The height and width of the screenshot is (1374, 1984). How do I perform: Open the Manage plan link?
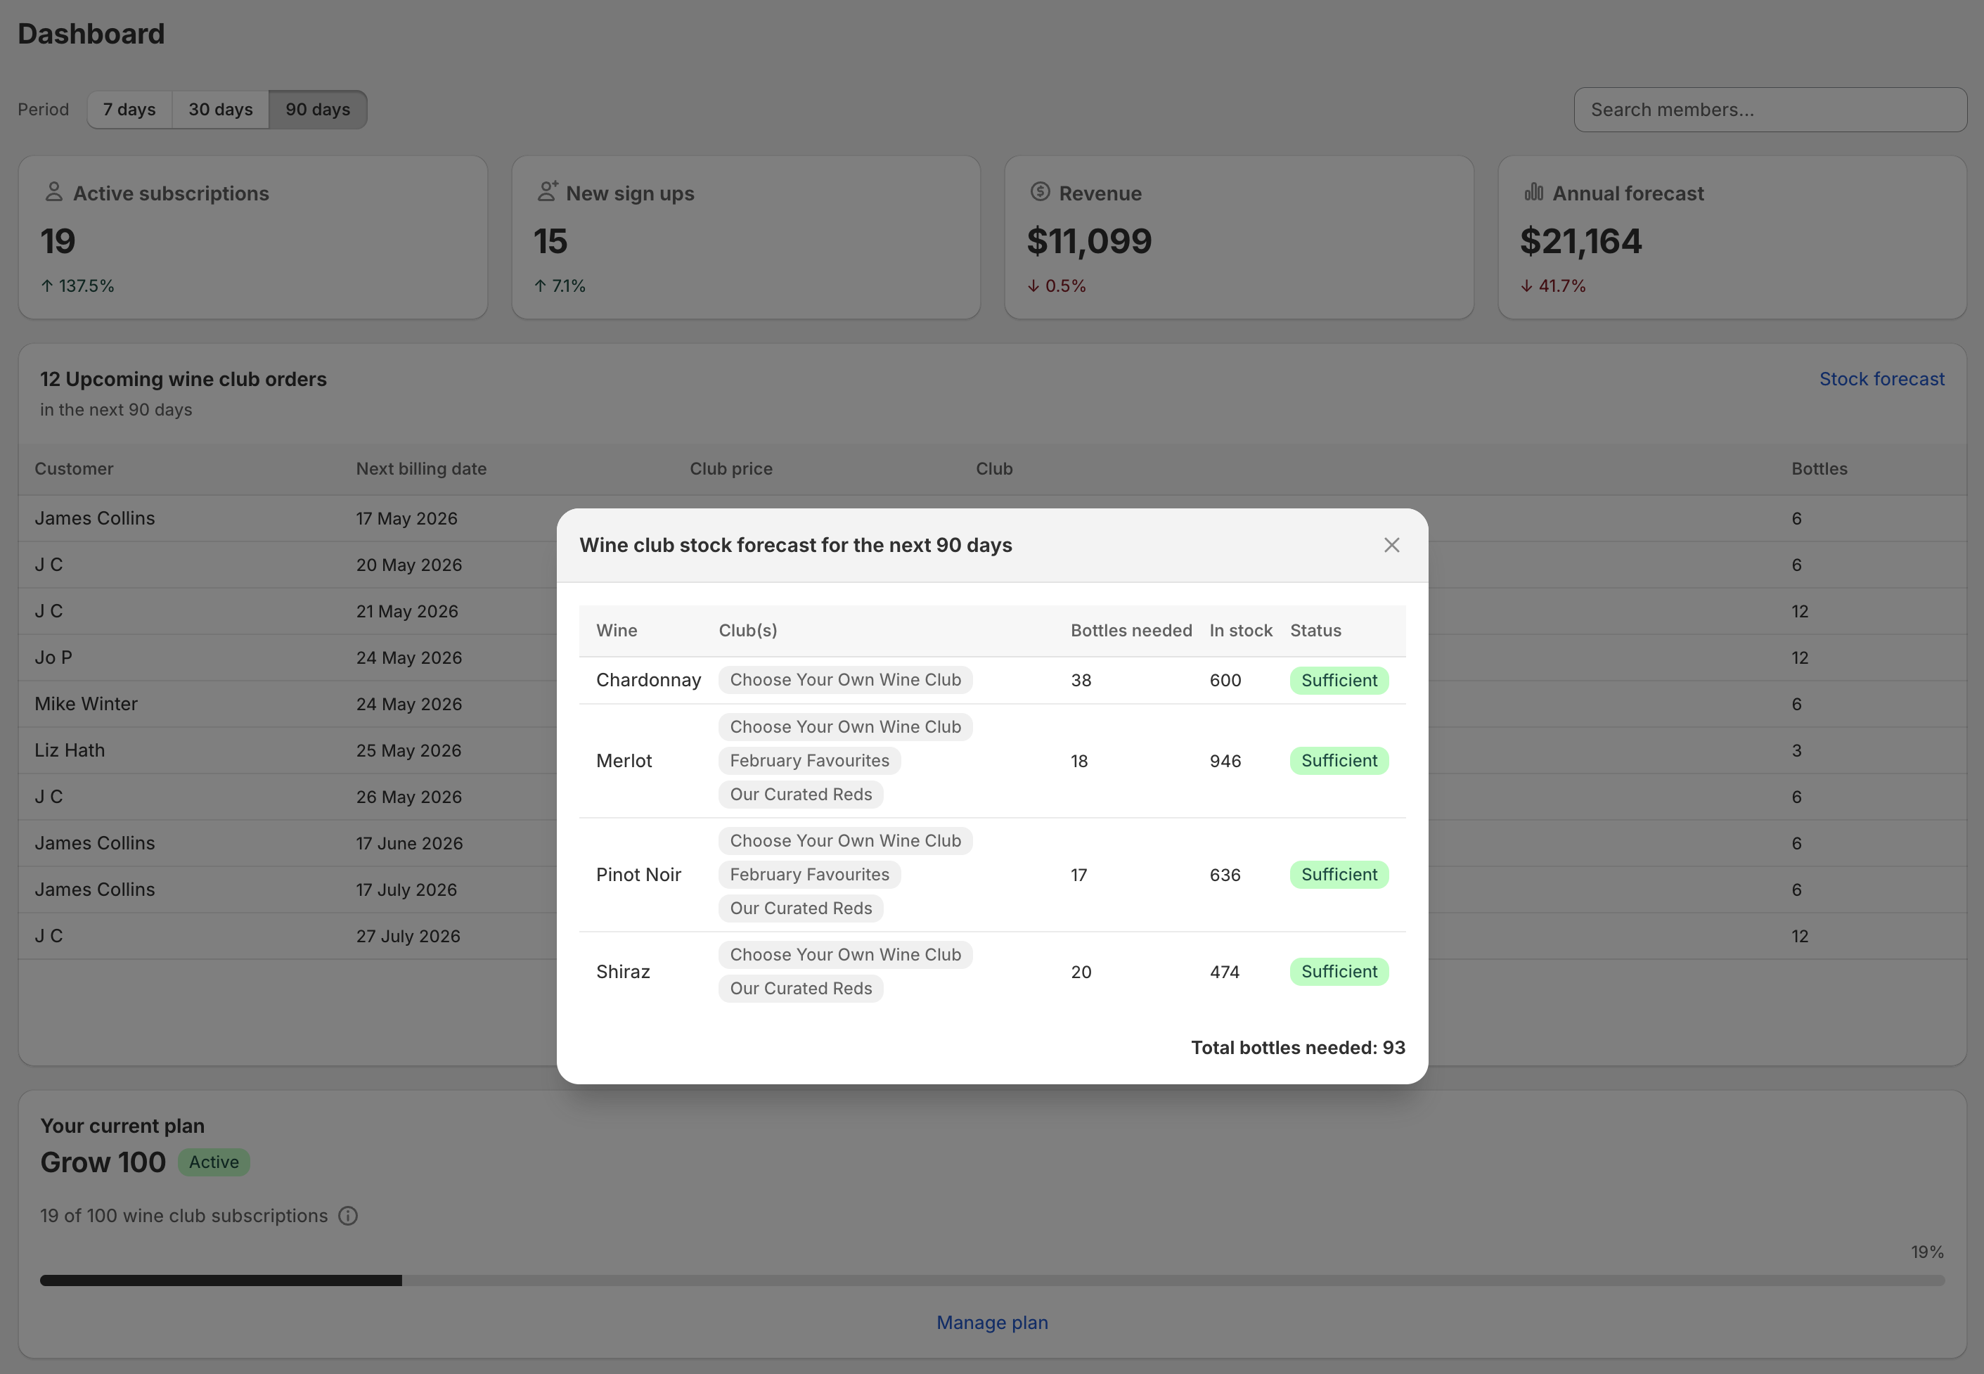tap(991, 1323)
